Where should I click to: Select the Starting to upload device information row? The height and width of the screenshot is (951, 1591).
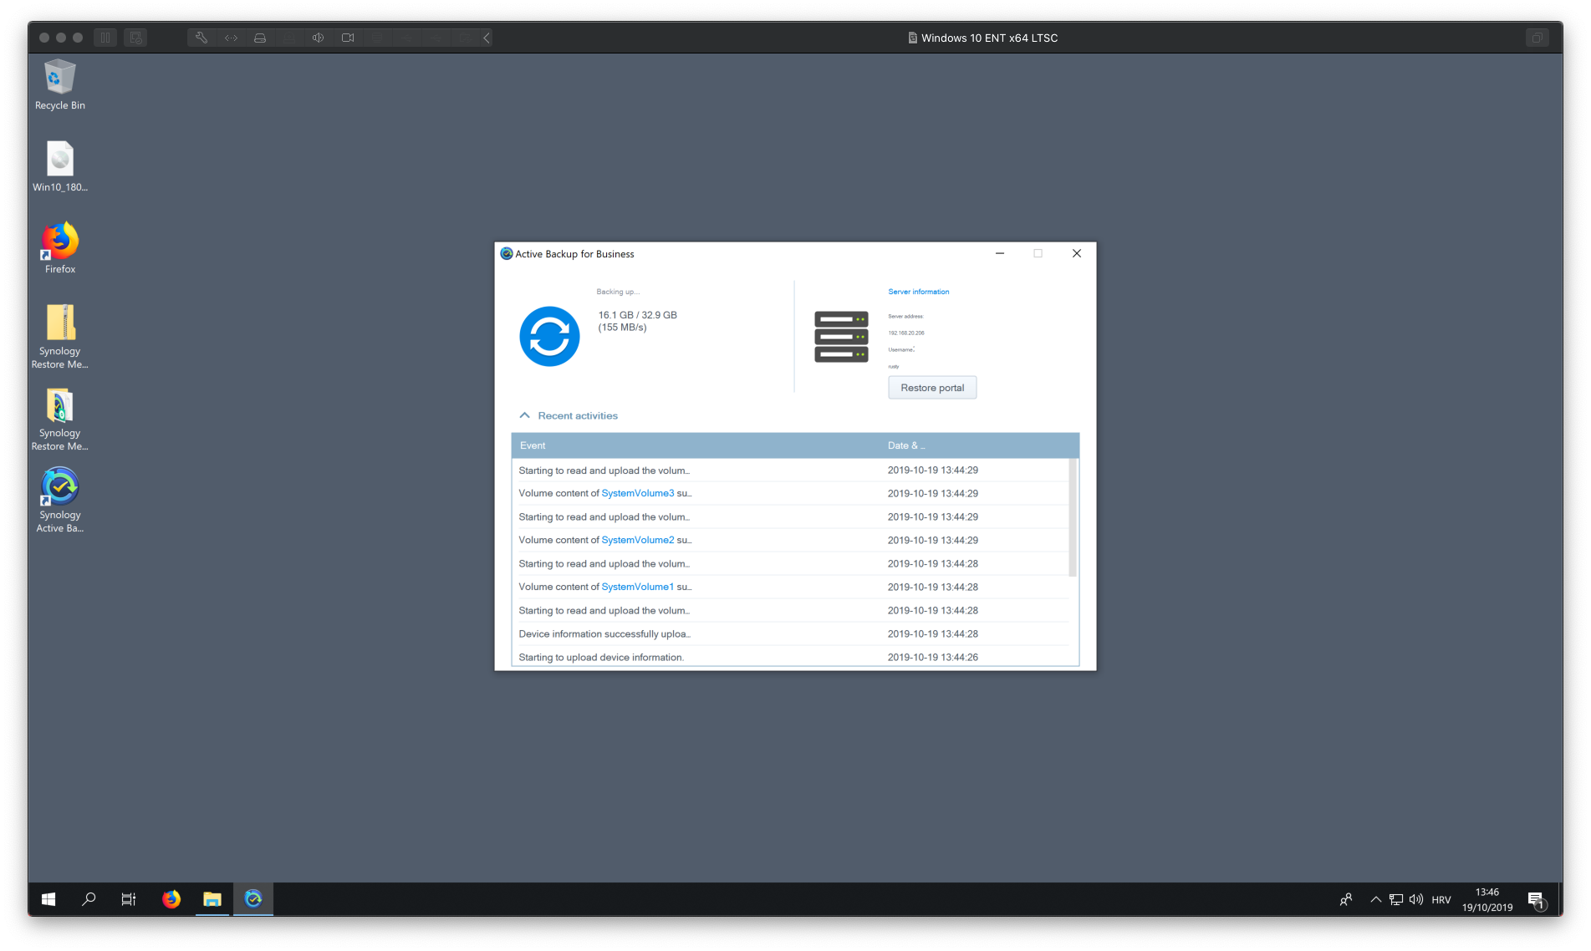tap(790, 657)
